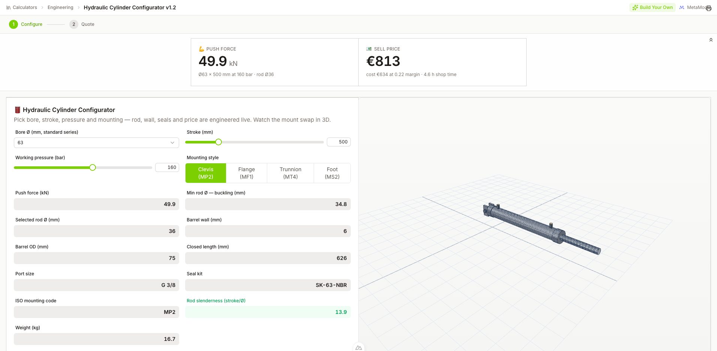Click the Closed length value 626

click(268, 258)
